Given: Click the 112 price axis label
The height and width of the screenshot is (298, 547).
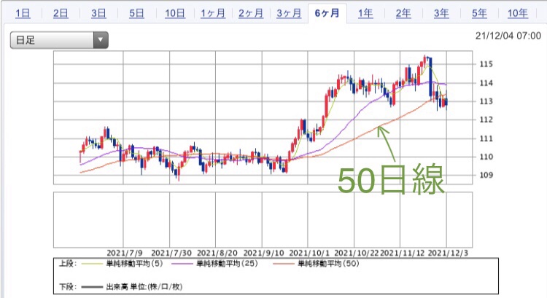Looking at the screenshot, I should pos(486,119).
